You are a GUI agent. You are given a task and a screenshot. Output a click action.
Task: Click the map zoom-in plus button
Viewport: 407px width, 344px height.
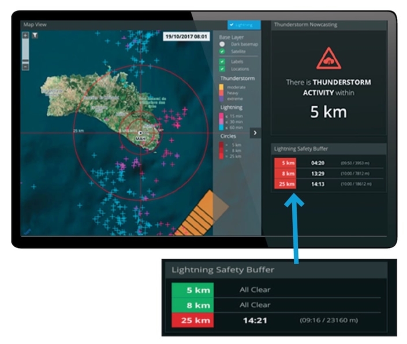(x=25, y=35)
